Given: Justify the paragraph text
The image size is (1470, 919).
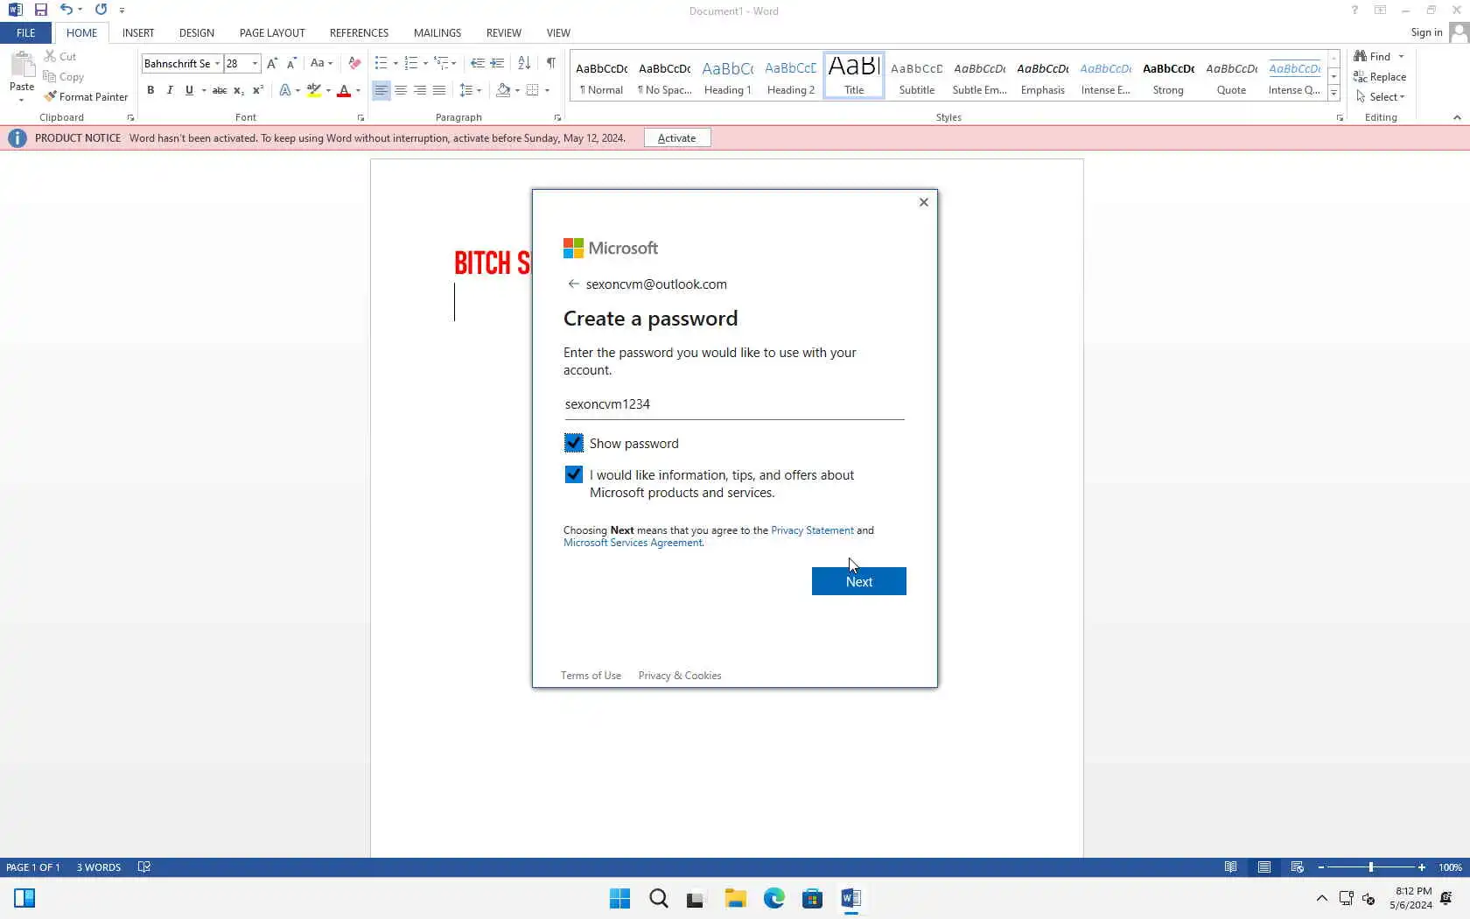Looking at the screenshot, I should pos(439,90).
